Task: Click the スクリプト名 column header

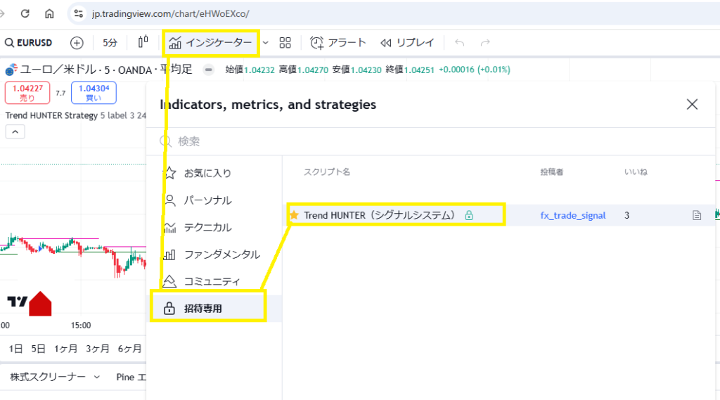Action: point(327,172)
